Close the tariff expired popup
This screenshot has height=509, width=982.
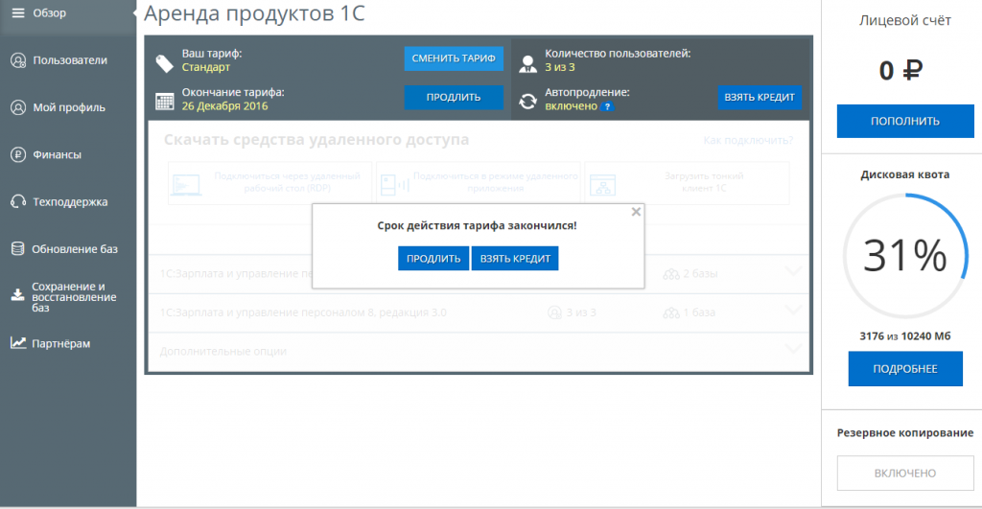click(x=636, y=212)
